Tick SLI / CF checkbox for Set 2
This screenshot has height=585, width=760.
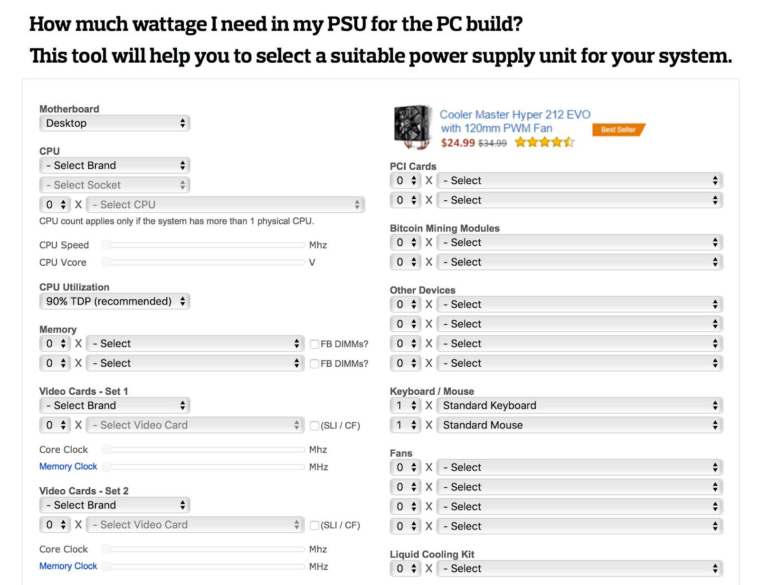point(314,525)
